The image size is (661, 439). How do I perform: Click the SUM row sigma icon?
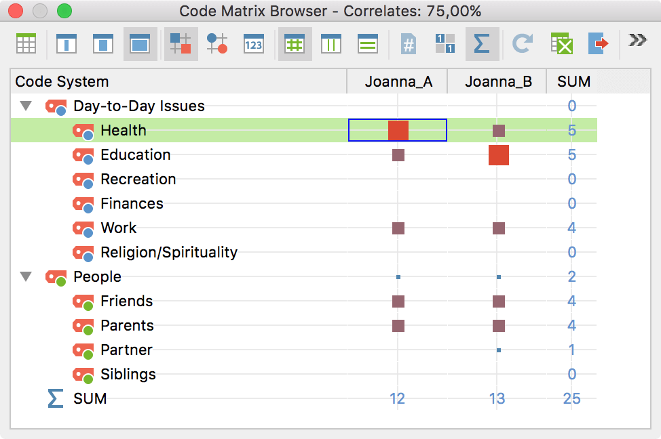[x=56, y=398]
